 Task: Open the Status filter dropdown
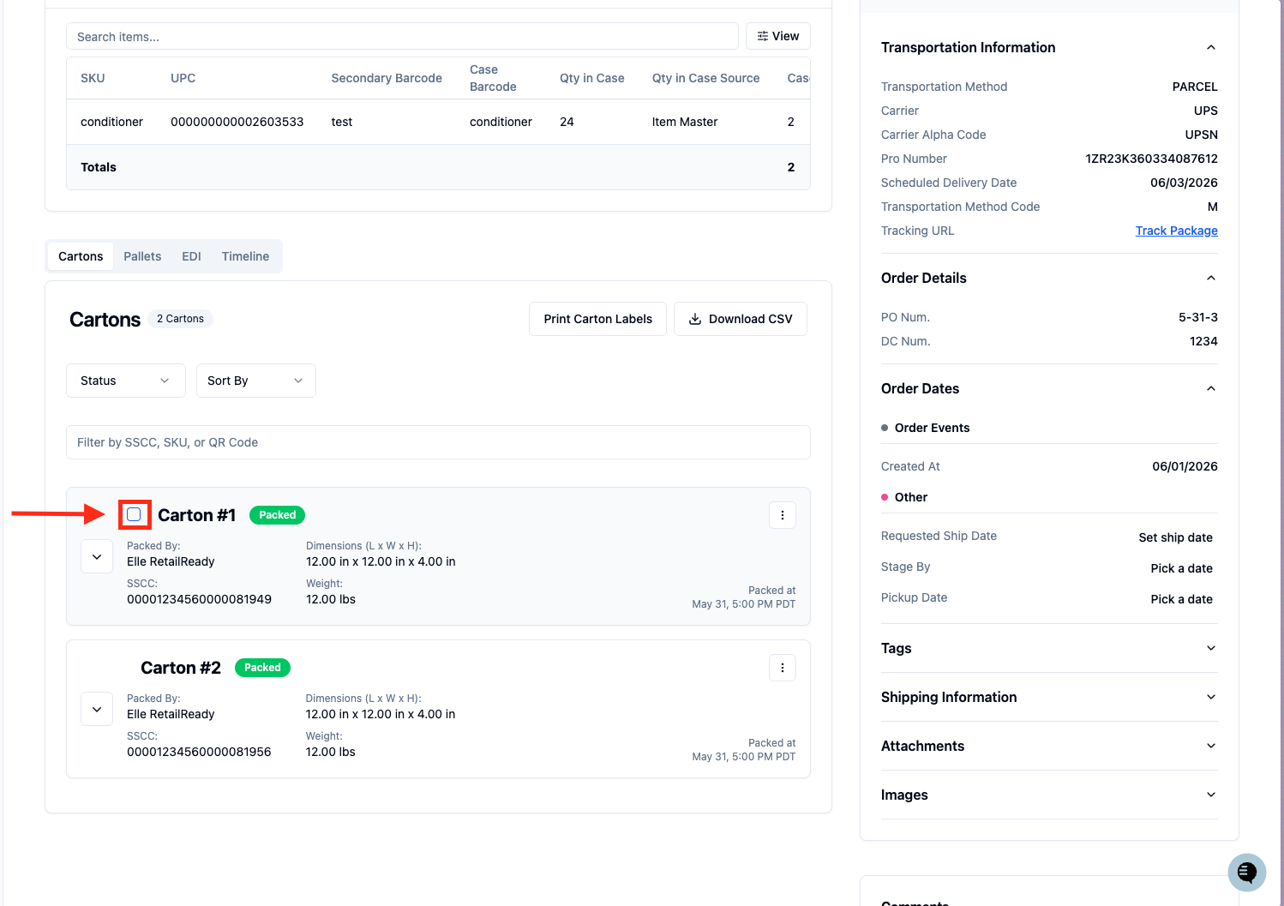click(x=126, y=381)
